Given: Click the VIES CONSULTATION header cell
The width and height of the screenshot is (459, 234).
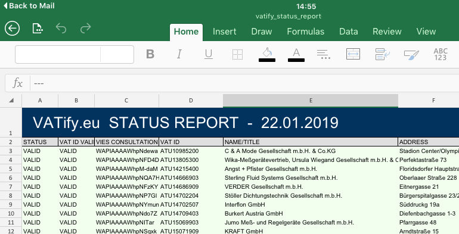Looking at the screenshot, I should pyautogui.click(x=126, y=142).
